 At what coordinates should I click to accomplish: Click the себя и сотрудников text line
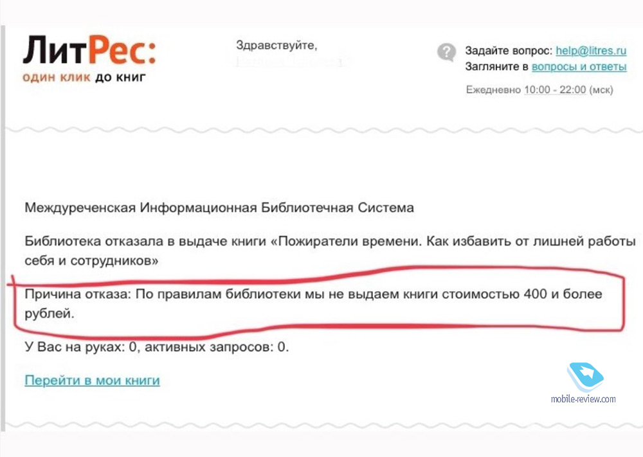[91, 261]
